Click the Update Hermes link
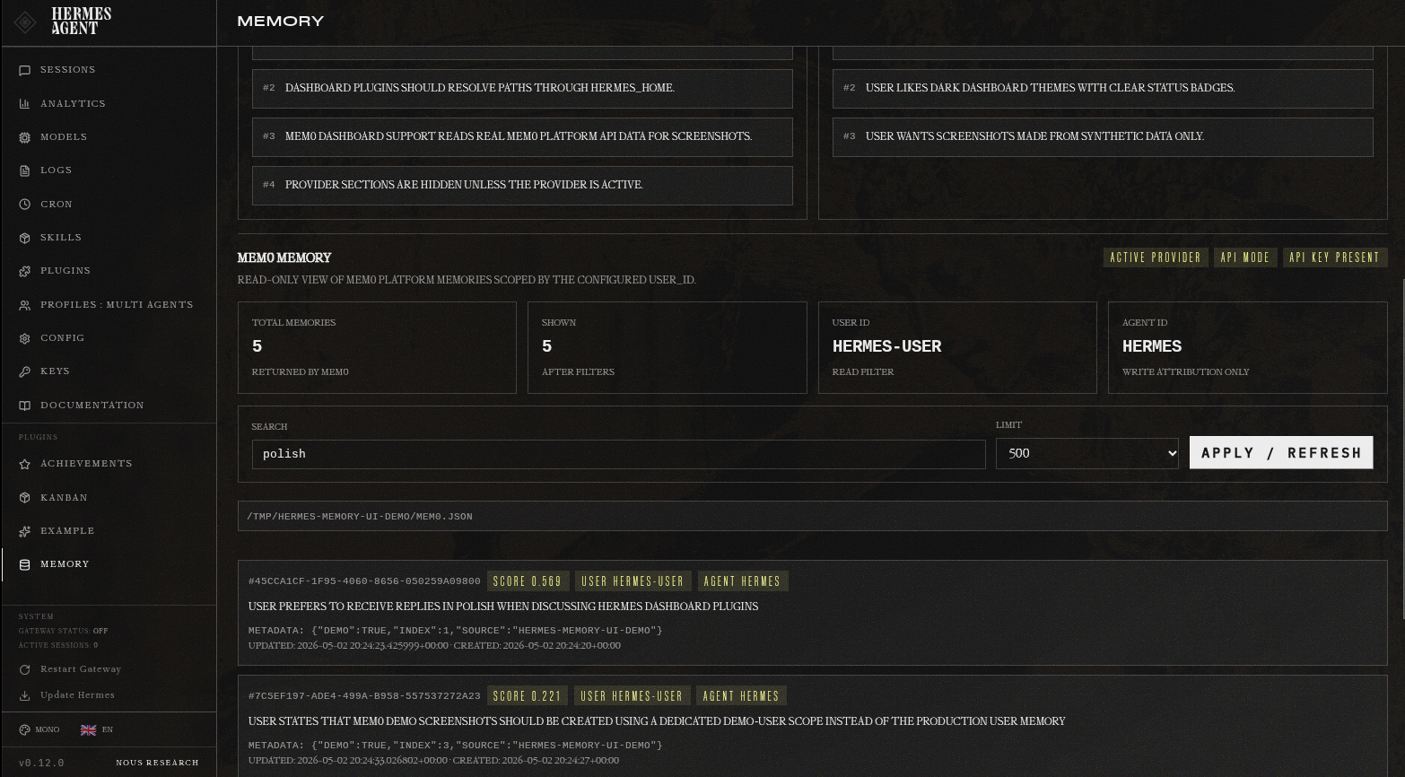The image size is (1405, 777). pos(77,695)
